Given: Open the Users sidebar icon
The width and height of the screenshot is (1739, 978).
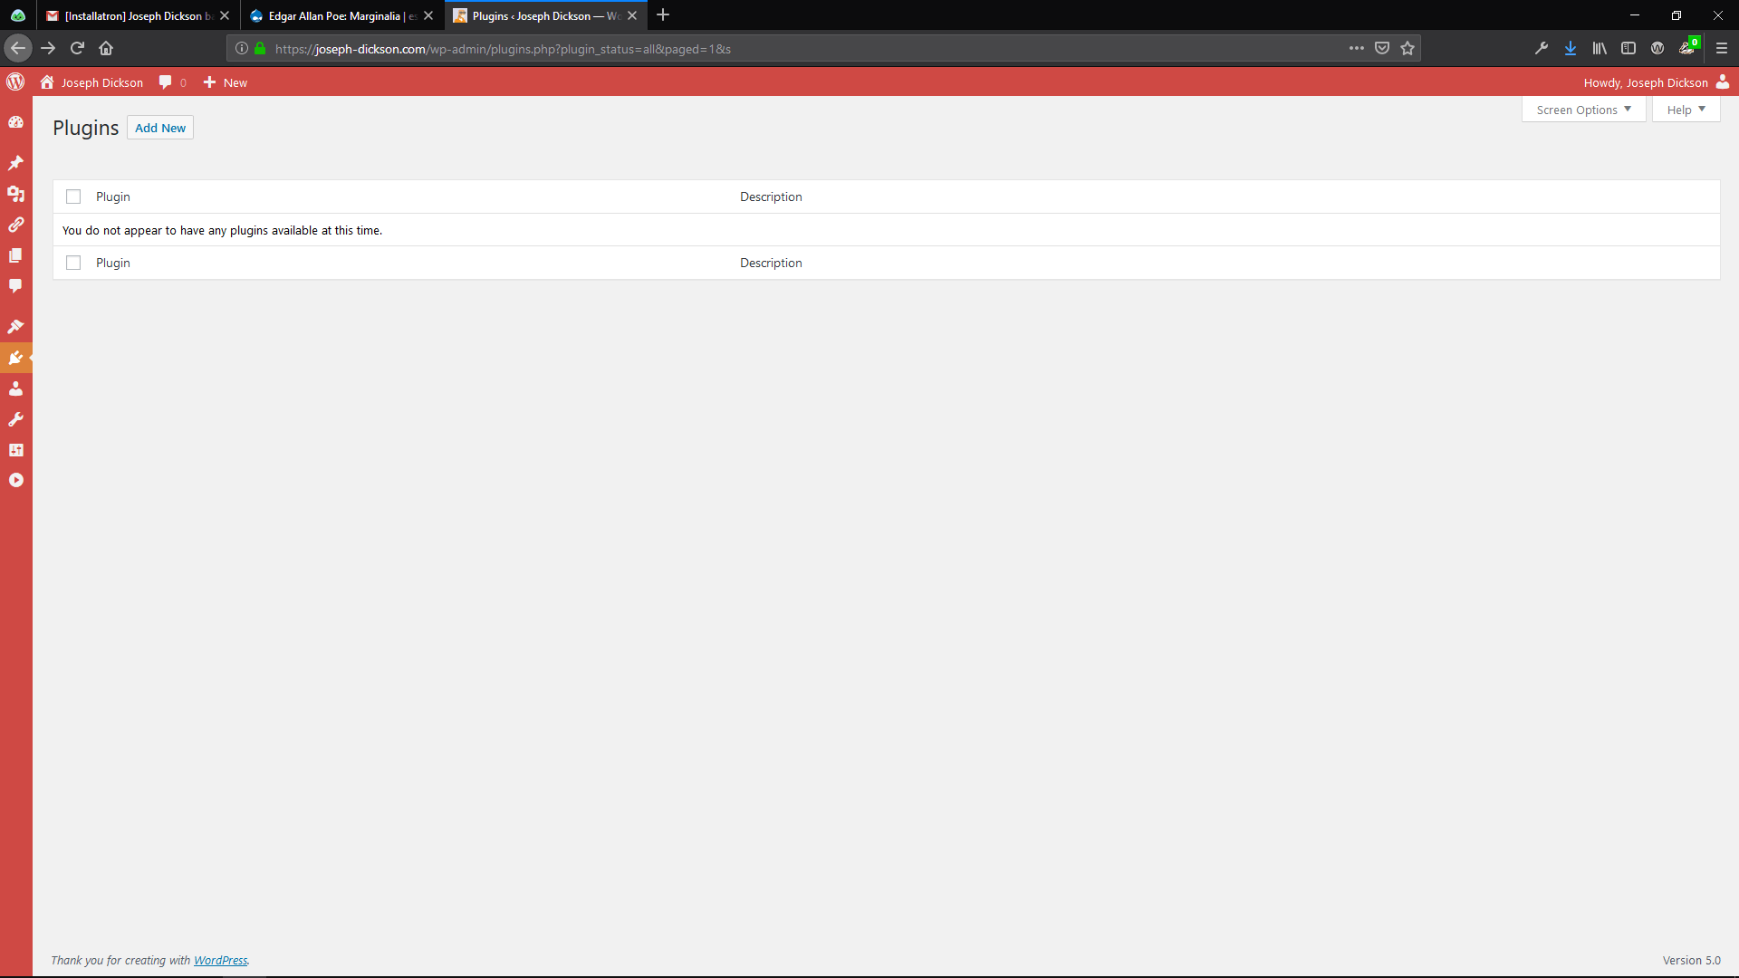Looking at the screenshot, I should click(x=15, y=388).
